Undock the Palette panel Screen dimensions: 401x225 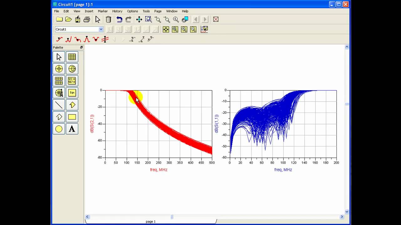click(x=81, y=47)
